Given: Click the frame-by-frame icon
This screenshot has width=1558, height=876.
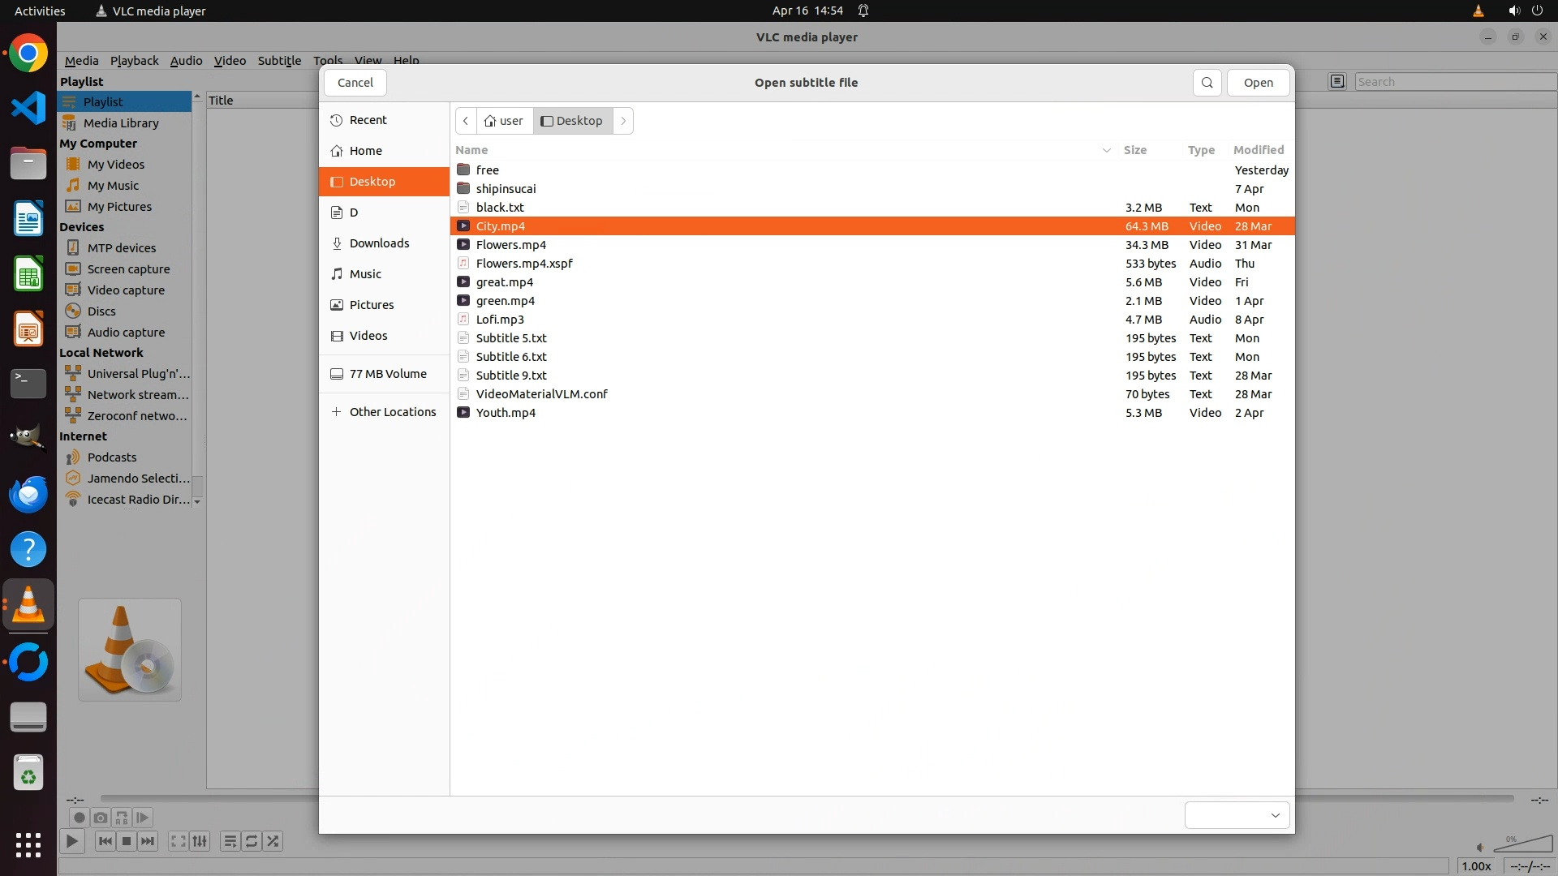Looking at the screenshot, I should coord(142,818).
